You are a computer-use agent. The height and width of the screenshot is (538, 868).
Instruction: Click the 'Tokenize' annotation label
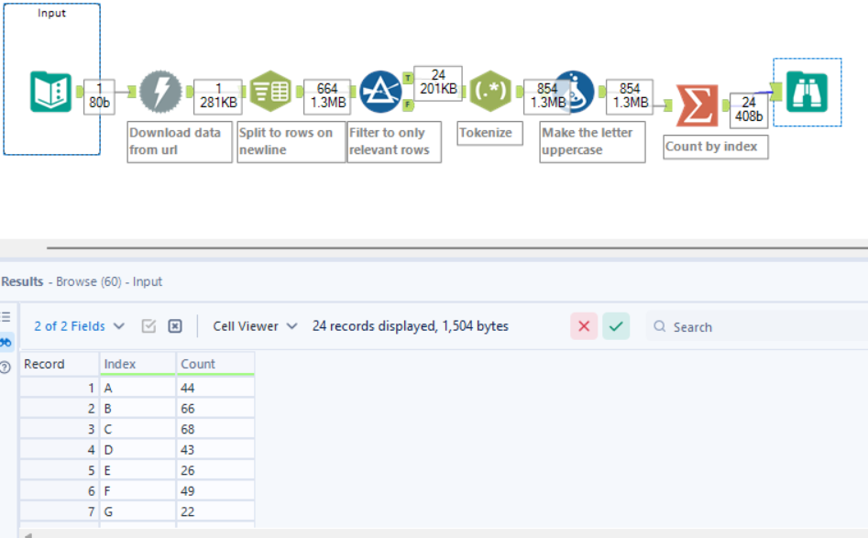[x=489, y=134]
